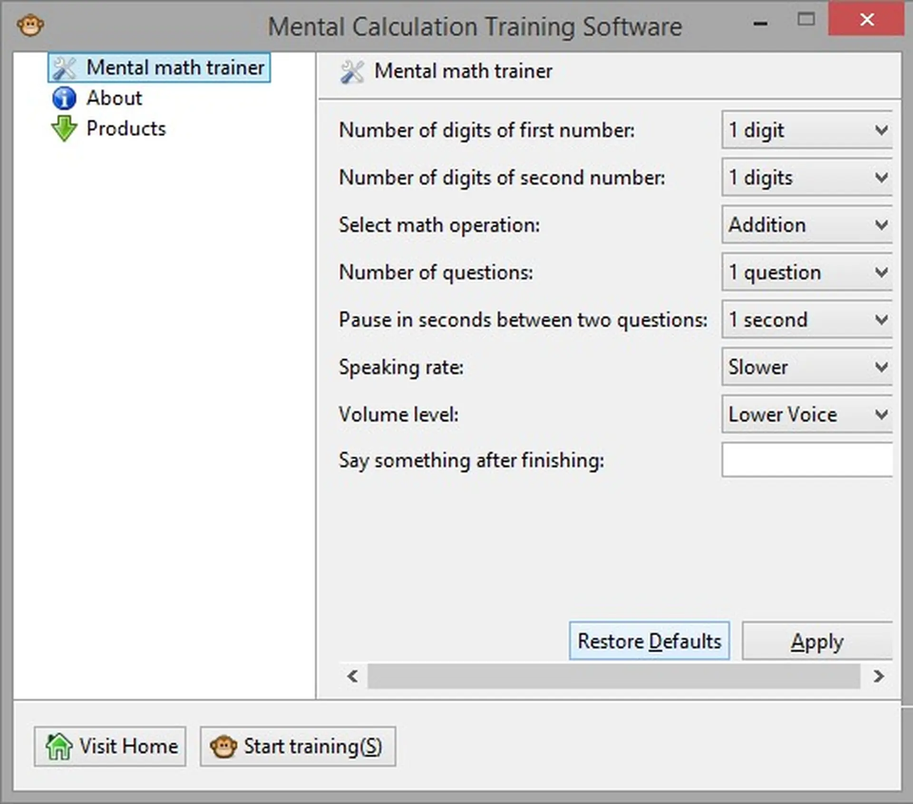Select Mental math trainer in the sidebar tree
Screen dimensions: 913x804
[159, 67]
